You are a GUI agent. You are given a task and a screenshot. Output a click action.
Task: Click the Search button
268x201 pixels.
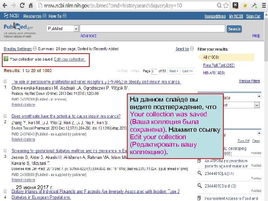[x=234, y=29]
